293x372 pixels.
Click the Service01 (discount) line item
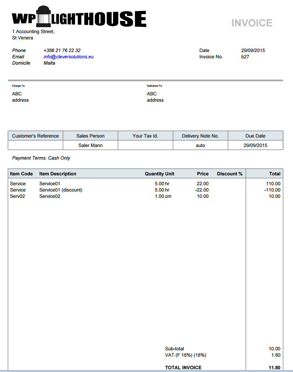[x=61, y=190]
